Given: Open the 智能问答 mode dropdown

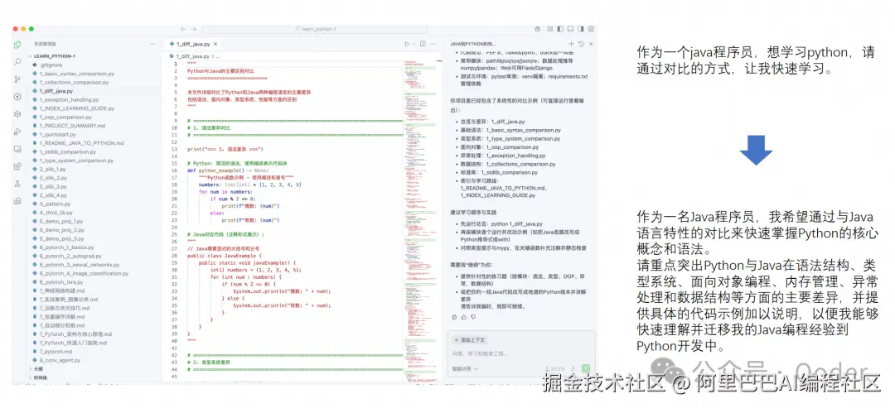Looking at the screenshot, I should (465, 368).
